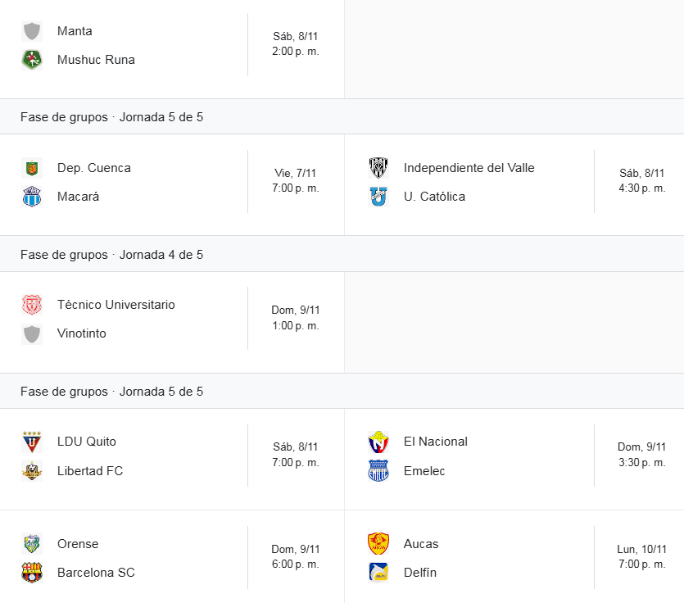Click the Delfín team logo

click(x=378, y=573)
